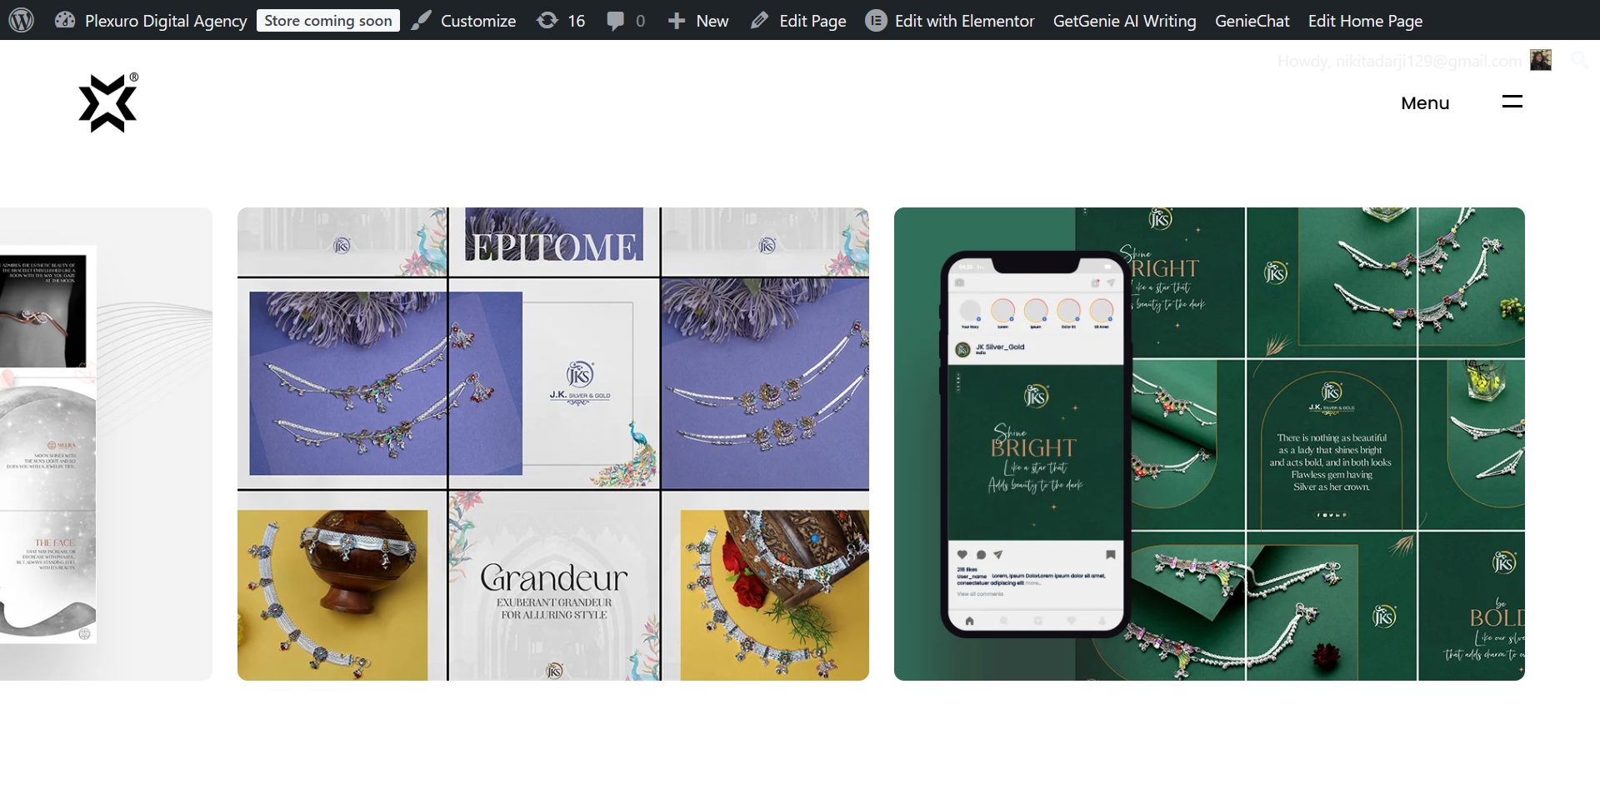Click the Edit Page pencil icon

(759, 20)
